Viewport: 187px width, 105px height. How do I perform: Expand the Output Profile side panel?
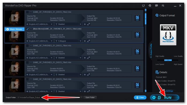(151, 51)
